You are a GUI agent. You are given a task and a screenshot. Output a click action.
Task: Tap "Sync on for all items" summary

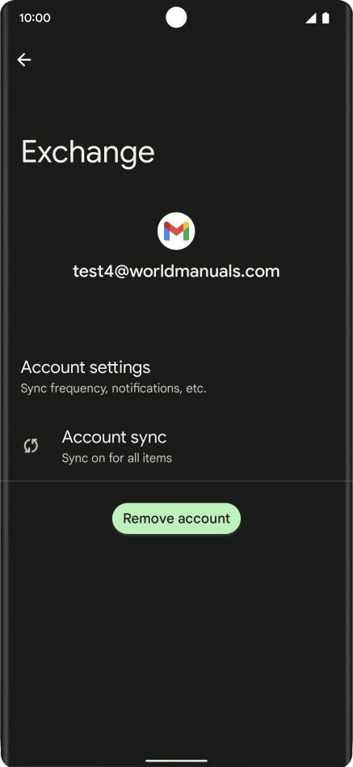[x=116, y=459]
